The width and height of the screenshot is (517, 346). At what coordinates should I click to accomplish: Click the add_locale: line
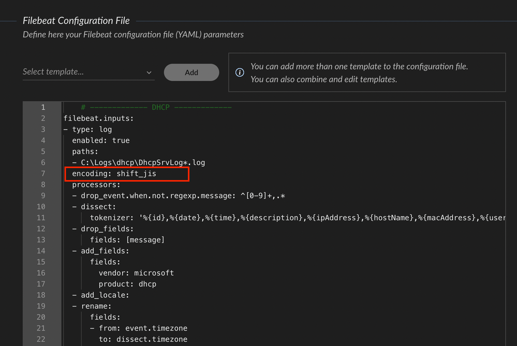click(x=105, y=295)
